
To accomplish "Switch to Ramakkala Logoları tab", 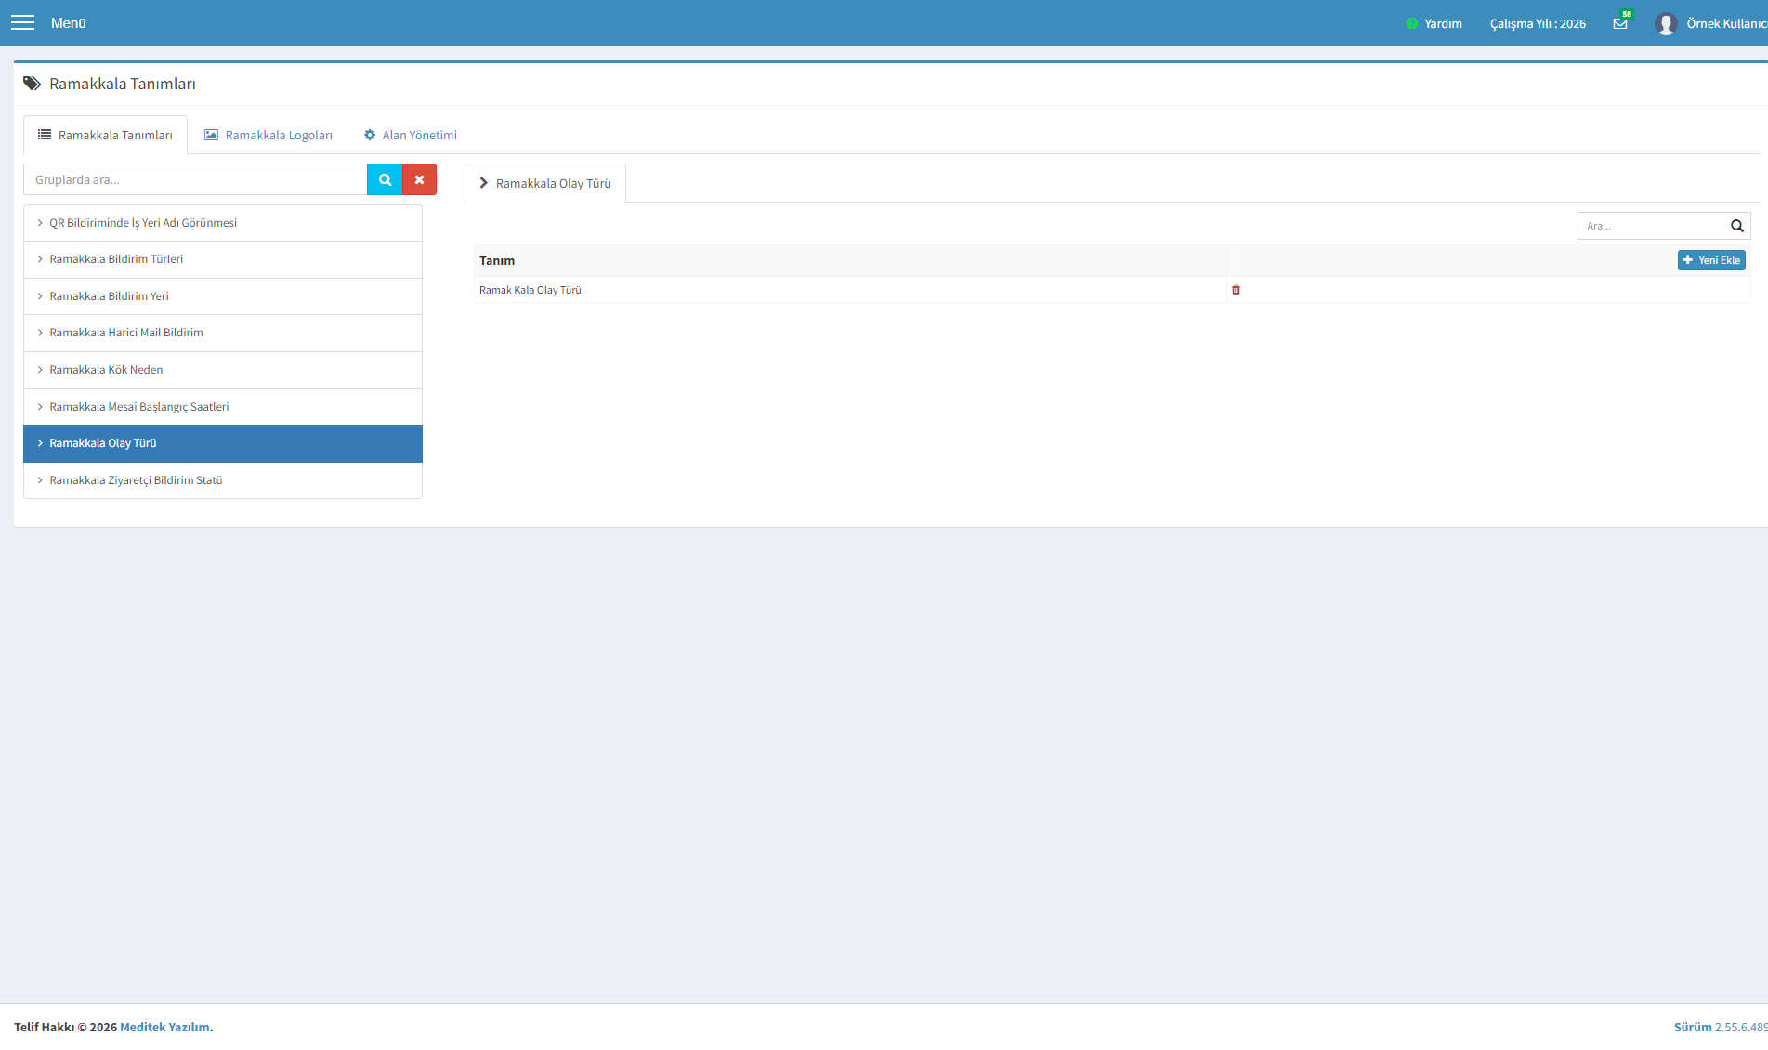I will coord(268,135).
